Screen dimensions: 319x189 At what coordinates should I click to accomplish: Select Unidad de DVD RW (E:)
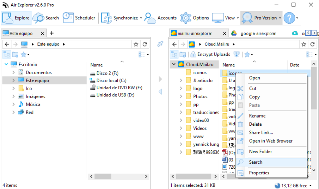coord(116,88)
